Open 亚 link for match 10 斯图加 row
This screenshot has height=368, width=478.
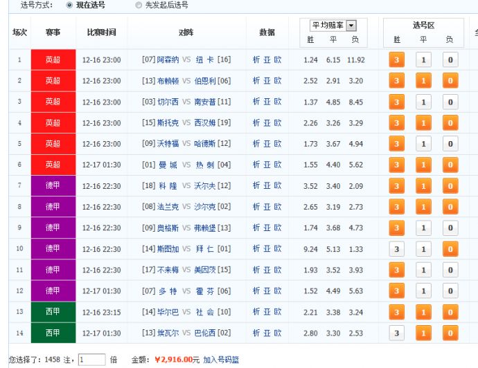tap(267, 249)
